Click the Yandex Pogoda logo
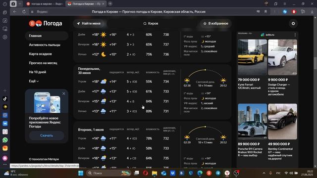This screenshot has height=178, width=317. click(46, 23)
